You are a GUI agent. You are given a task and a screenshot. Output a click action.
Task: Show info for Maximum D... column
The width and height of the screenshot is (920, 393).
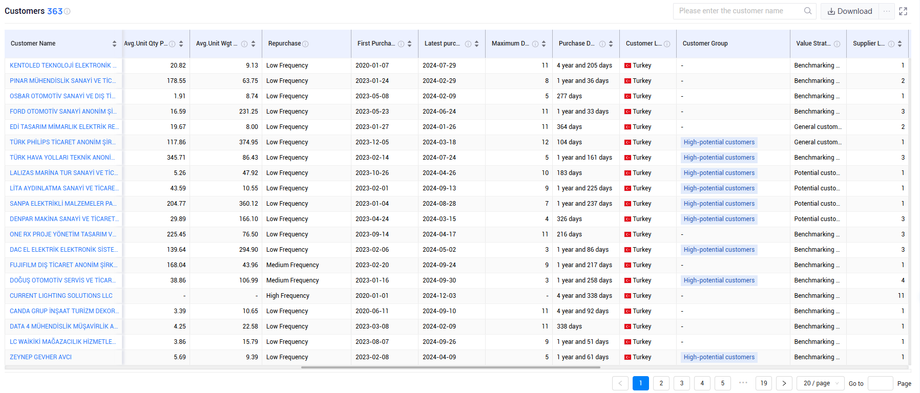pyautogui.click(x=535, y=44)
